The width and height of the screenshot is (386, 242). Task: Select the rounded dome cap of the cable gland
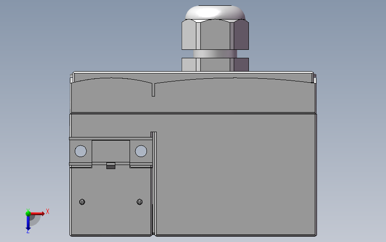[215, 12]
